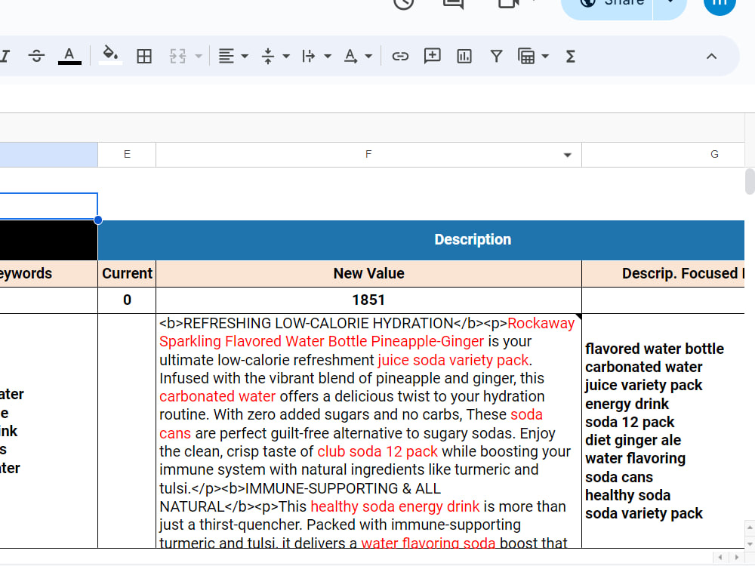
Task: Open the comments panel icon
Action: pos(453,3)
